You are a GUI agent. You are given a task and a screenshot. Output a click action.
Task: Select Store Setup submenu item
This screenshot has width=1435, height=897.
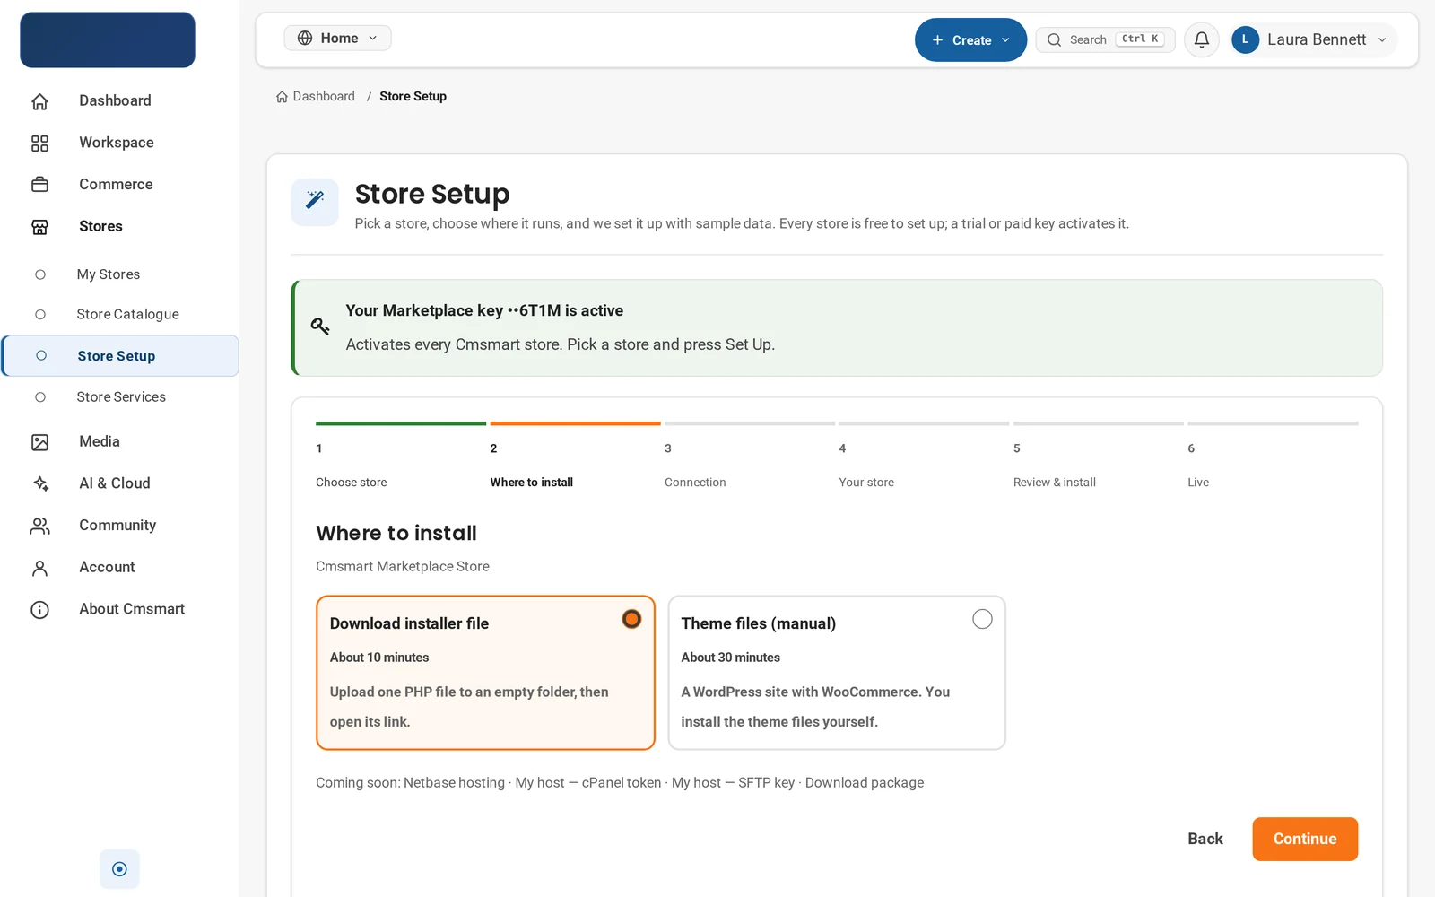[x=120, y=356]
